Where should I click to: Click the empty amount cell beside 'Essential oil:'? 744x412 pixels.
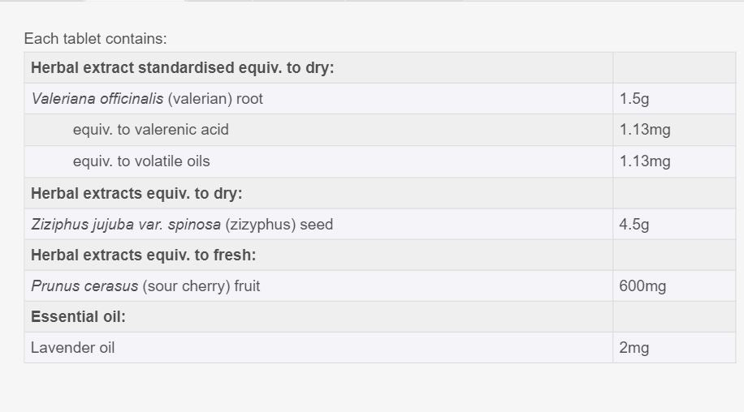coord(673,317)
